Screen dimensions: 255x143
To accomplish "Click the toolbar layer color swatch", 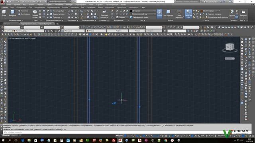I will click(14, 31).
